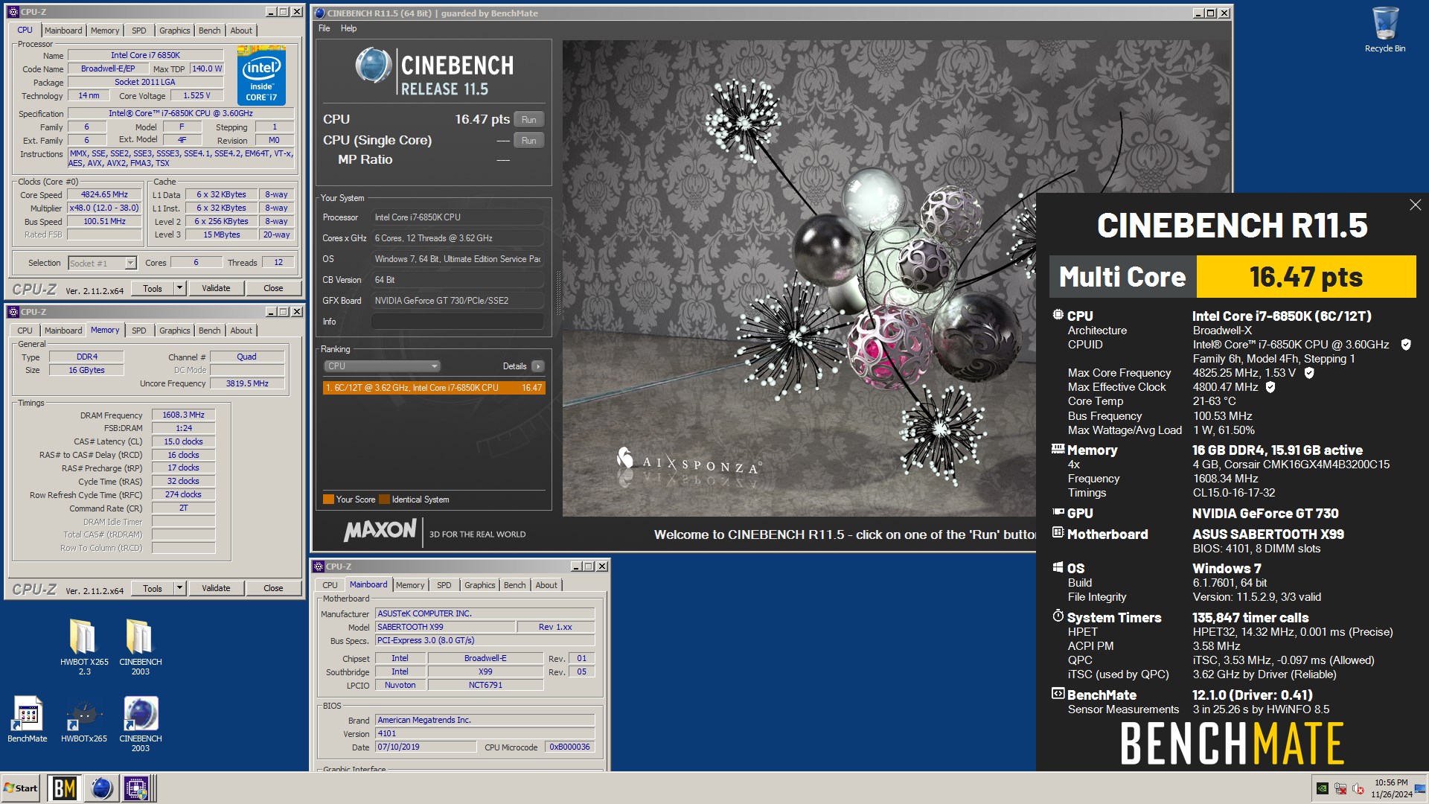Viewport: 1429px width, 804px height.
Task: Click the Multiplier x48.0 value
Action: 104,208
